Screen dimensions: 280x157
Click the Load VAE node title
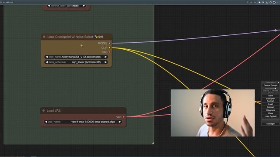tap(53, 110)
